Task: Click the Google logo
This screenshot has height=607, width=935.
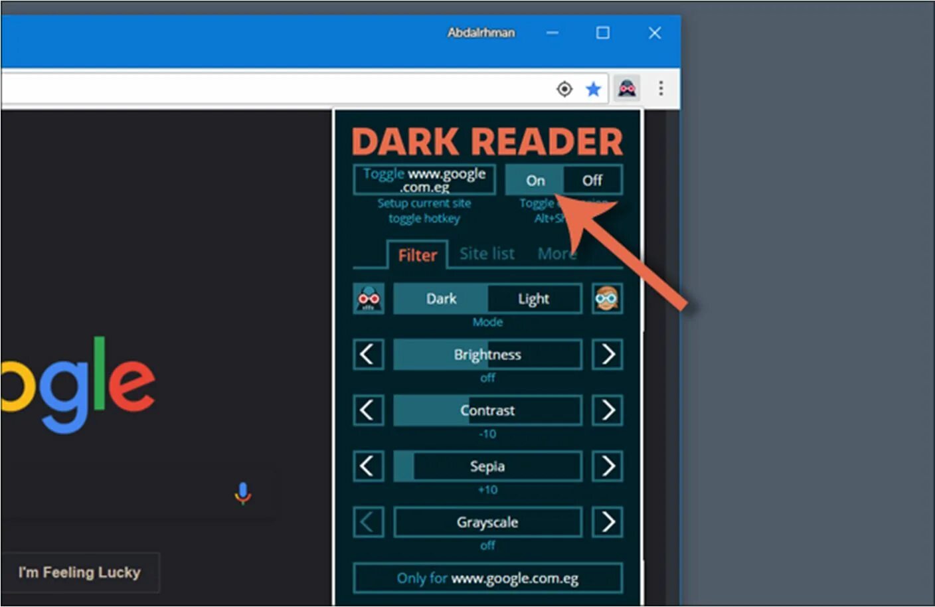Action: click(78, 384)
